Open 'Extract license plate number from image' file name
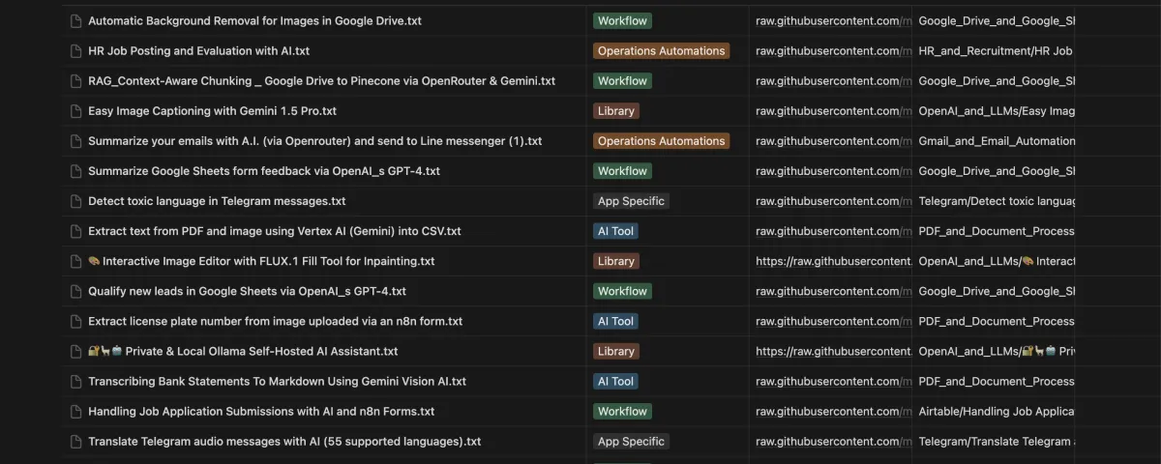 click(275, 321)
